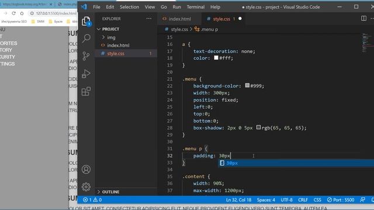This screenshot has height=210, width=374.
Task: Click the .content selector on line 35
Action: (x=193, y=176)
